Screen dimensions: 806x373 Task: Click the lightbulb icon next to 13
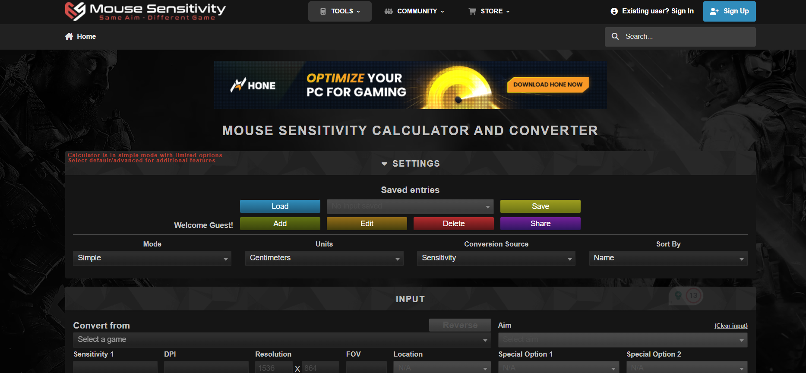click(x=678, y=295)
